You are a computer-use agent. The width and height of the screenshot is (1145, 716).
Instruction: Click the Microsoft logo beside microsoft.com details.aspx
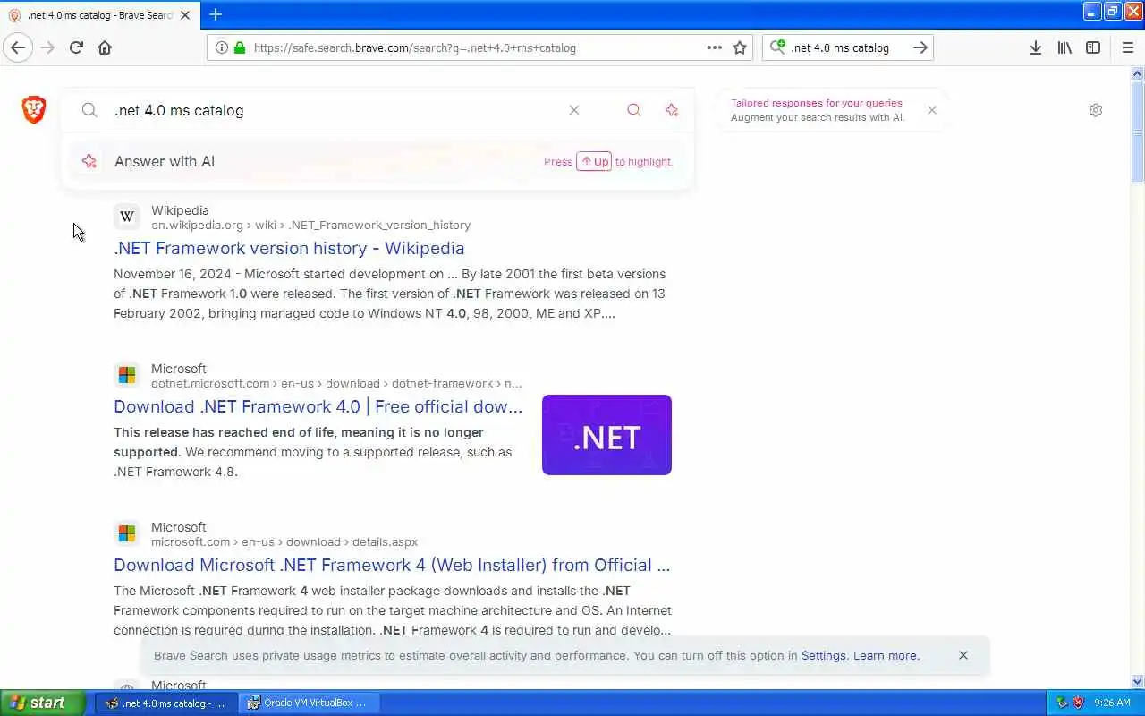point(127,533)
